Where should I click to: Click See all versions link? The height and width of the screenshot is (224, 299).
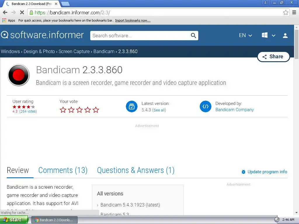point(159,110)
